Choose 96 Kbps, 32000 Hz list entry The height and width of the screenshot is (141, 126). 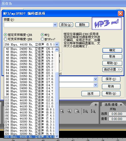(30, 91)
